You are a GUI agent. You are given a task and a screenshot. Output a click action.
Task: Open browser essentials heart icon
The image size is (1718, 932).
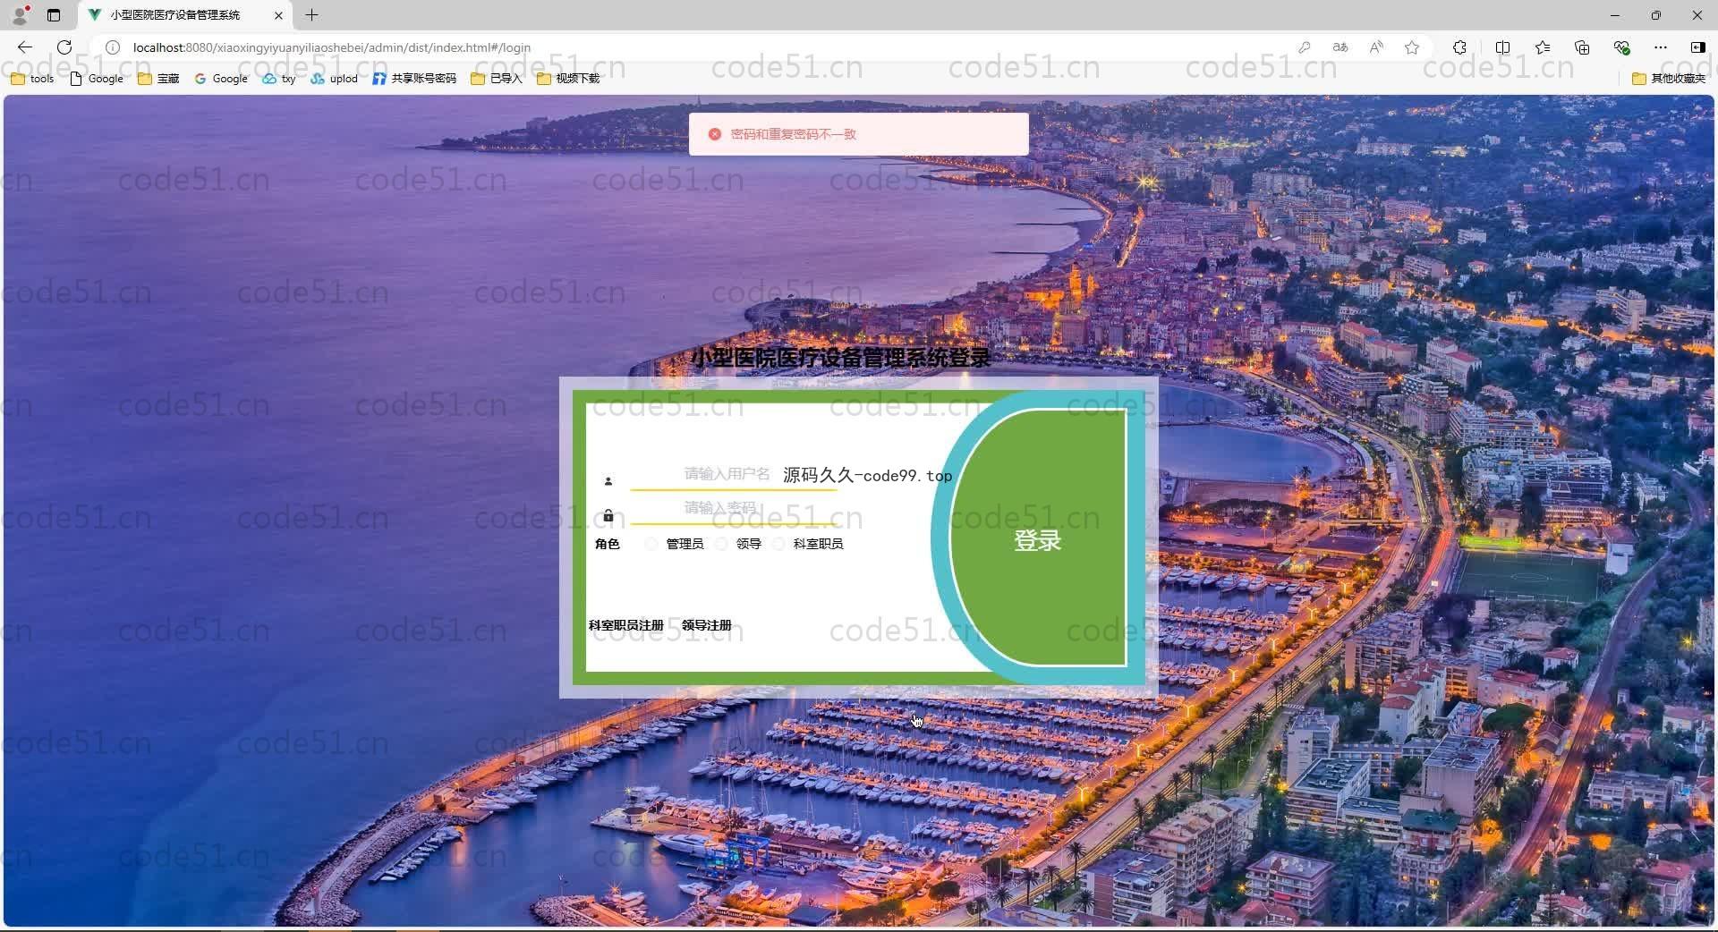[1621, 47]
